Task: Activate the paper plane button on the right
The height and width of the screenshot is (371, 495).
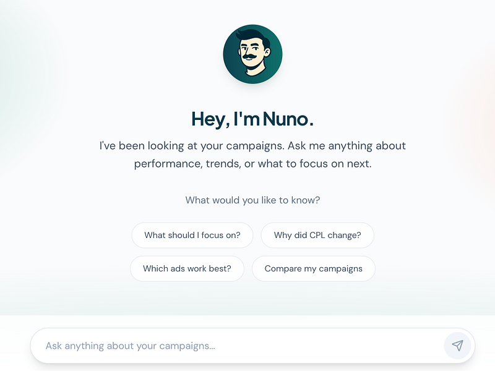Action: [x=458, y=346]
